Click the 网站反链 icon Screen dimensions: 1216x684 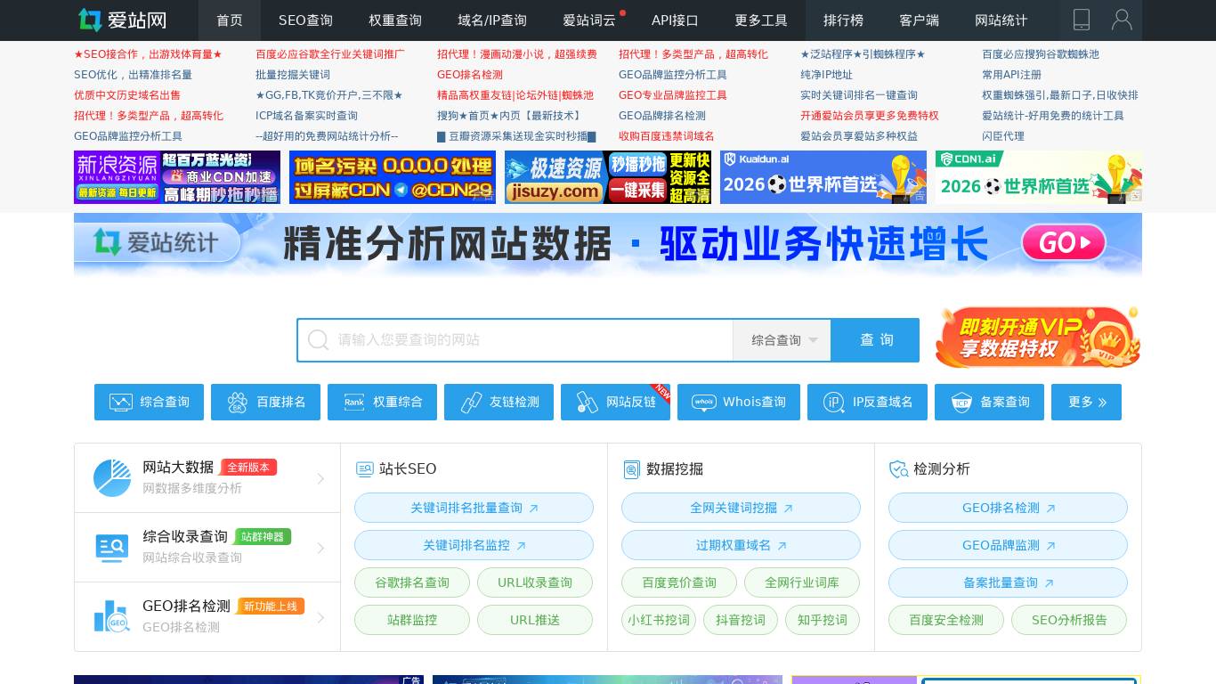[x=587, y=402]
